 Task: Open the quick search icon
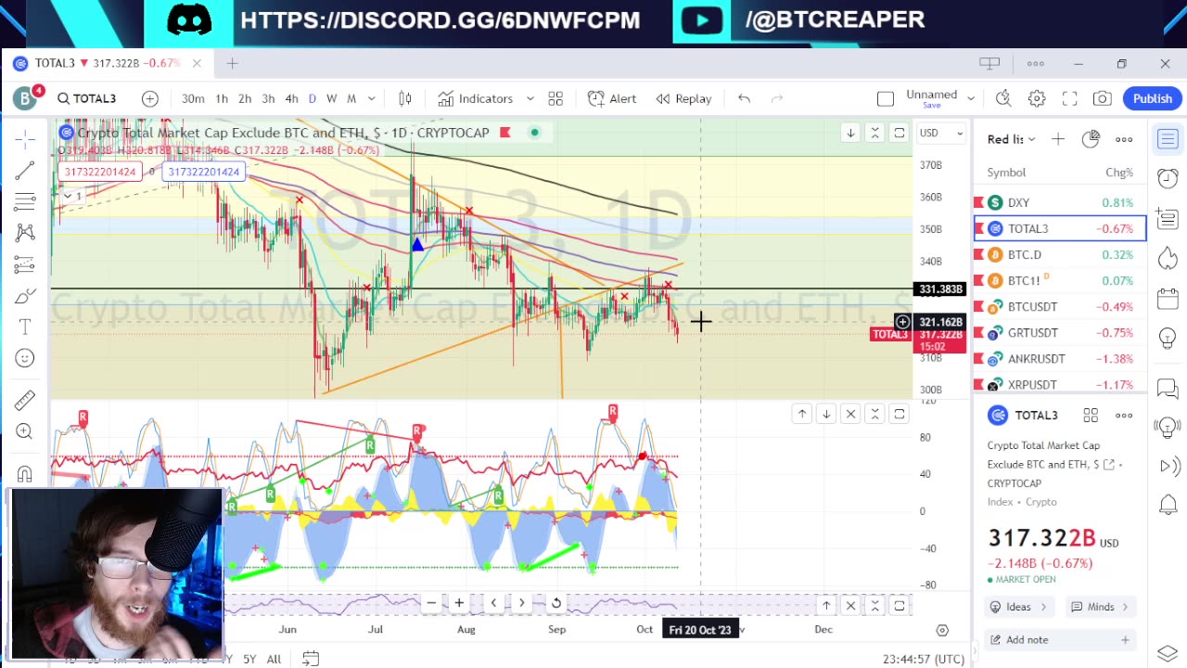[x=1003, y=98]
